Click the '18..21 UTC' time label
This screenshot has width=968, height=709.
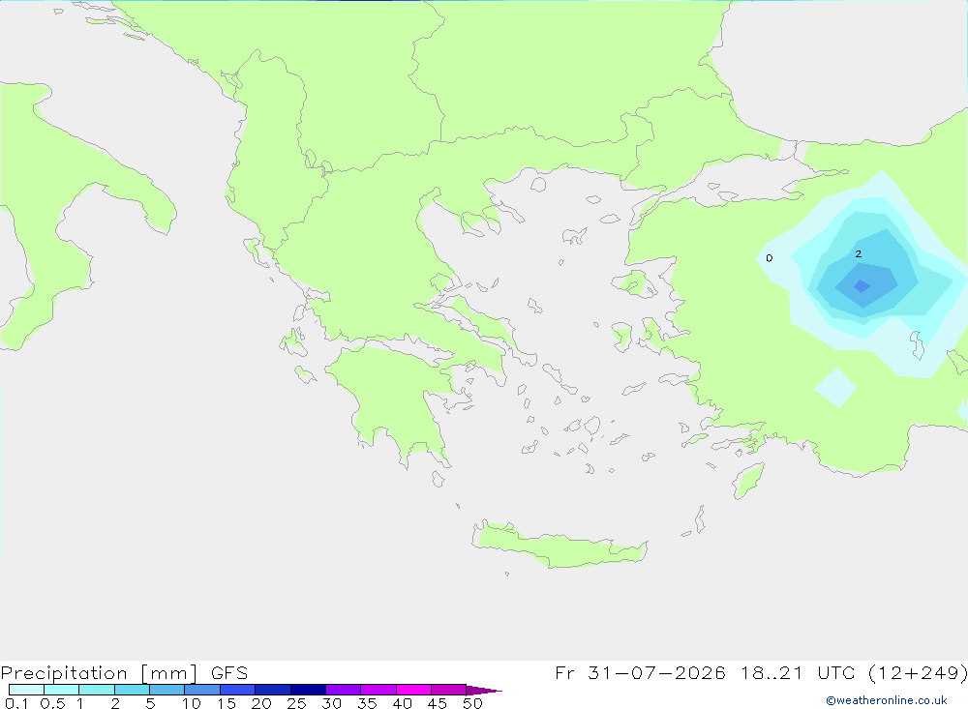(799, 672)
